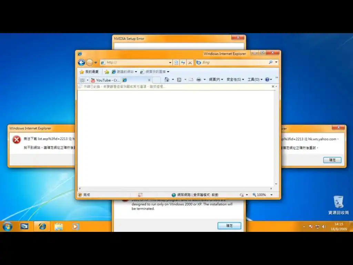Click the Feeds RSS icon
Image resolution: width=353 pixels, height=265 pixels.
coord(179,80)
